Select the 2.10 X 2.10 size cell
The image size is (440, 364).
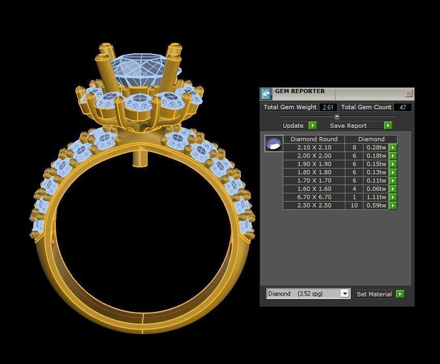coord(314,147)
